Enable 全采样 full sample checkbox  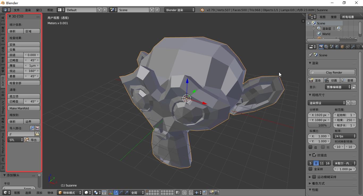coord(310,169)
